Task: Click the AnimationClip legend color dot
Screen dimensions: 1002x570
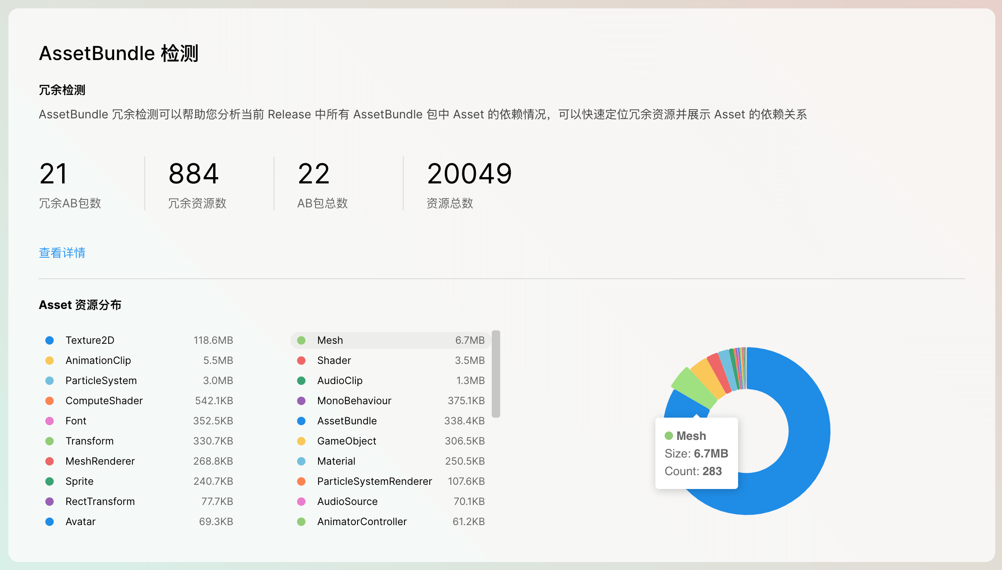Action: tap(50, 360)
